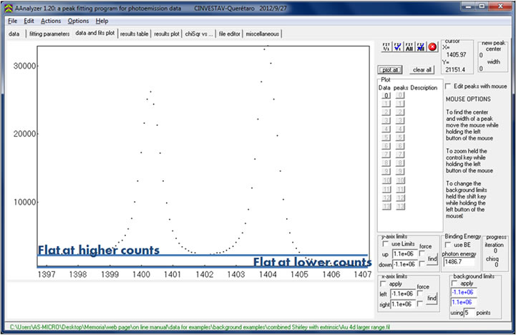Switch to the fitting parameters tab
This screenshot has height=335, width=516.
[49, 34]
